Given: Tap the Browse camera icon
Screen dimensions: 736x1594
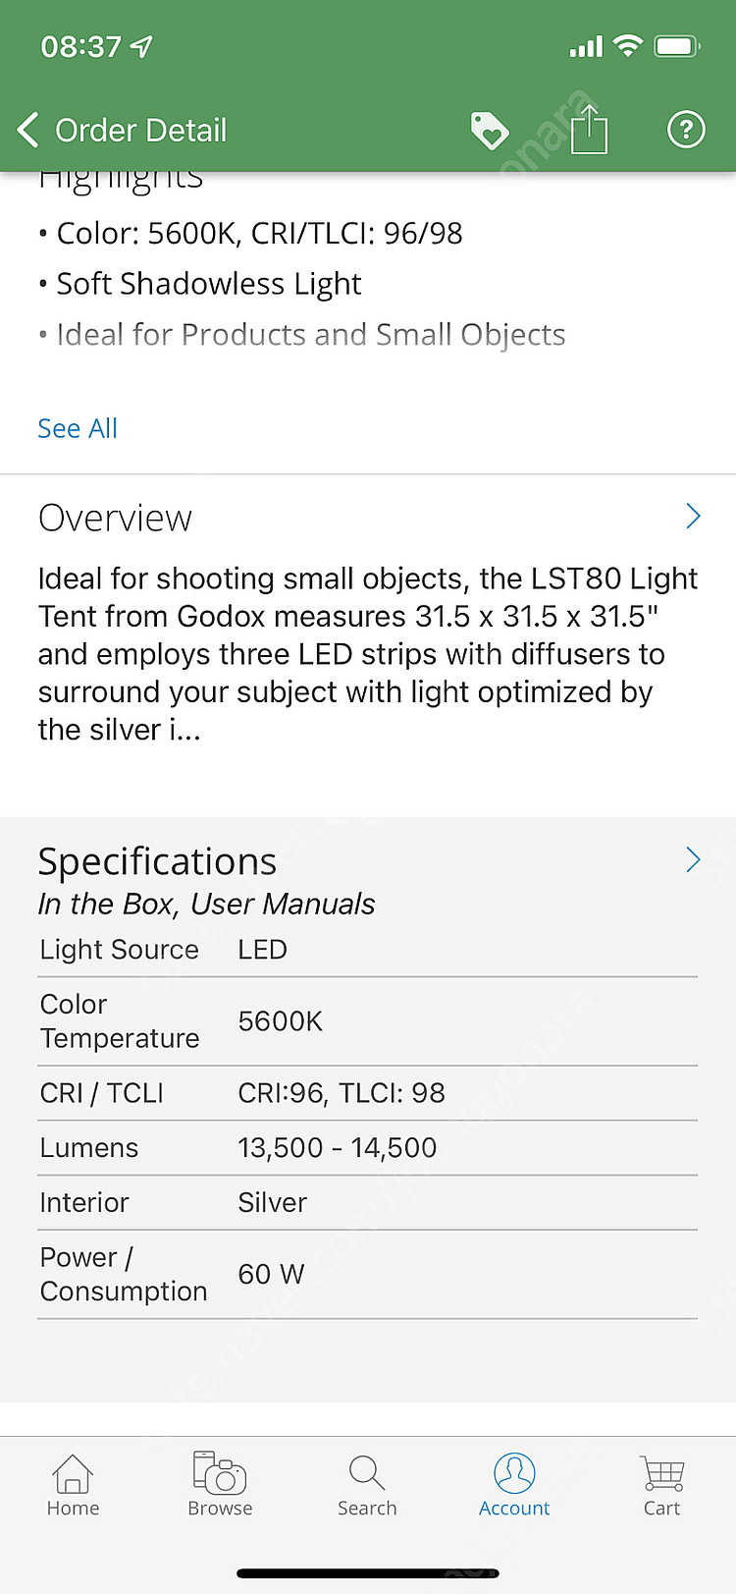Looking at the screenshot, I should pos(220,1473).
